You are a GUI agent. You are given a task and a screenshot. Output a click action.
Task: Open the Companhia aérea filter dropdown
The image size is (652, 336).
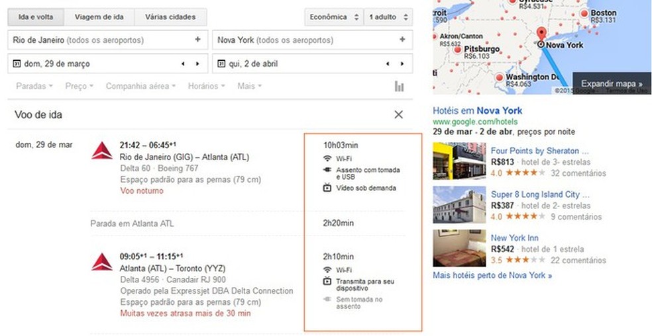(140, 86)
